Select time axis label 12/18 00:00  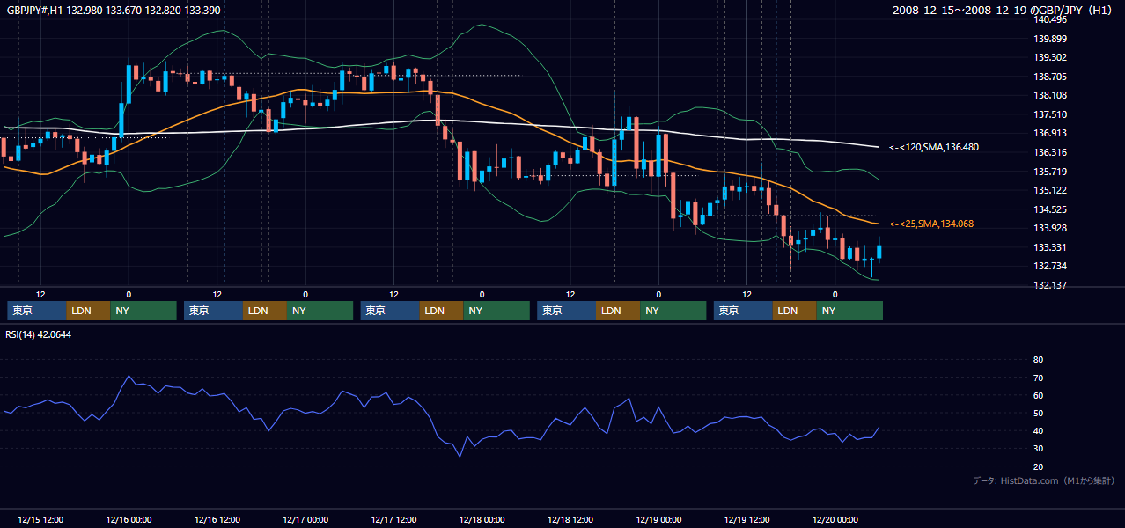click(482, 519)
